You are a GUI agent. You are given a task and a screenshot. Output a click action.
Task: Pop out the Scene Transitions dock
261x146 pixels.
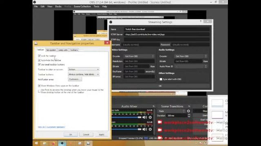pyautogui.click(x=189, y=106)
